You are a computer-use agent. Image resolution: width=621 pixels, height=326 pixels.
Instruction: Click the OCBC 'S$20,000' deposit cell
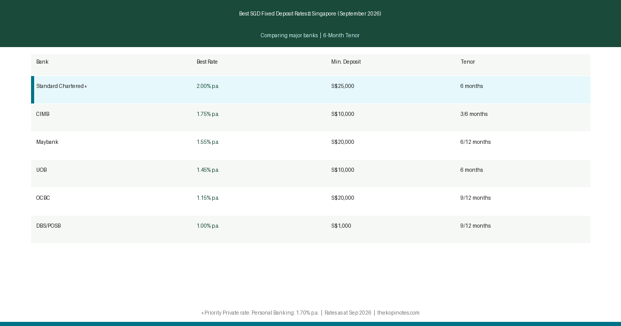point(343,198)
